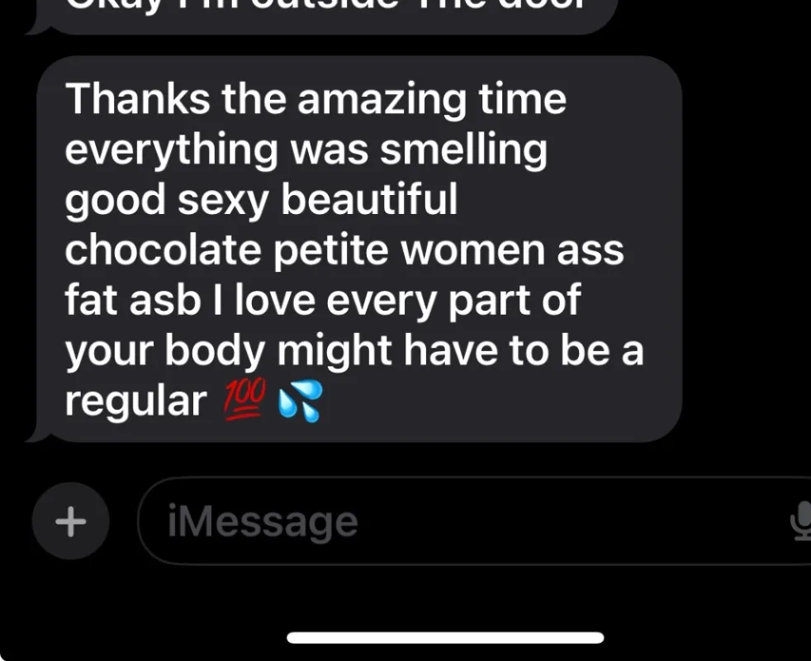
Task: Click the red 100 emoji
Action: click(245, 400)
